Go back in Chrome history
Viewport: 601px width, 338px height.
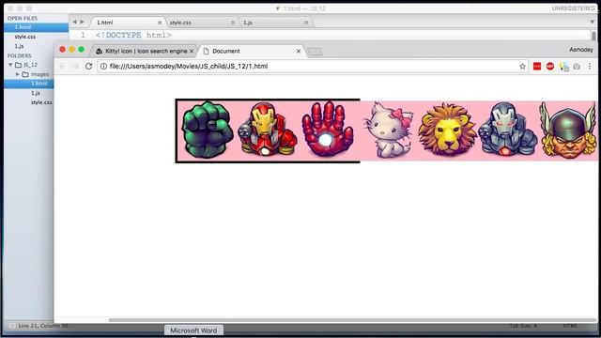pyautogui.click(x=63, y=67)
